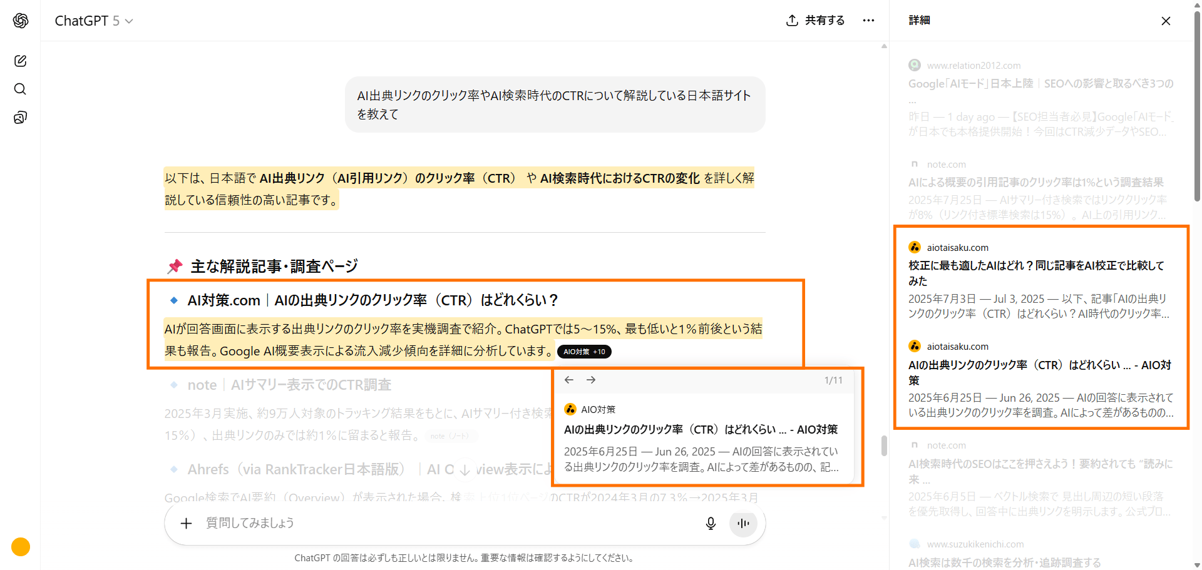Open the popup's AIO対策 article title link

[701, 430]
